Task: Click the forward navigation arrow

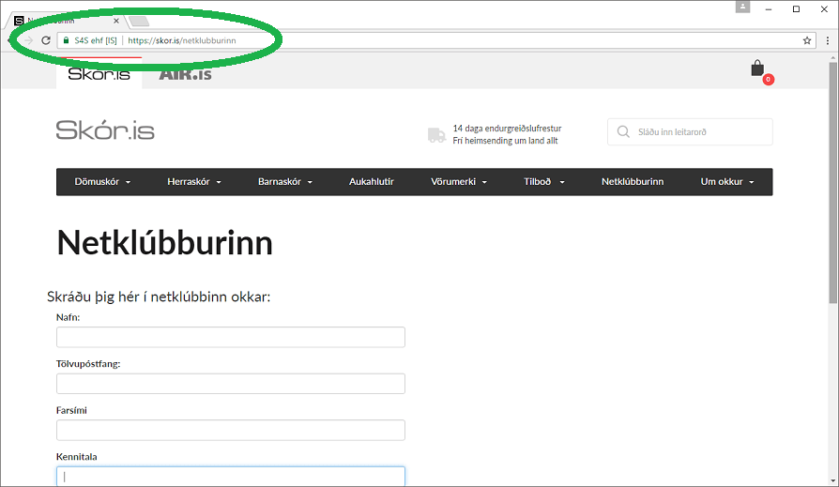Action: click(x=28, y=40)
